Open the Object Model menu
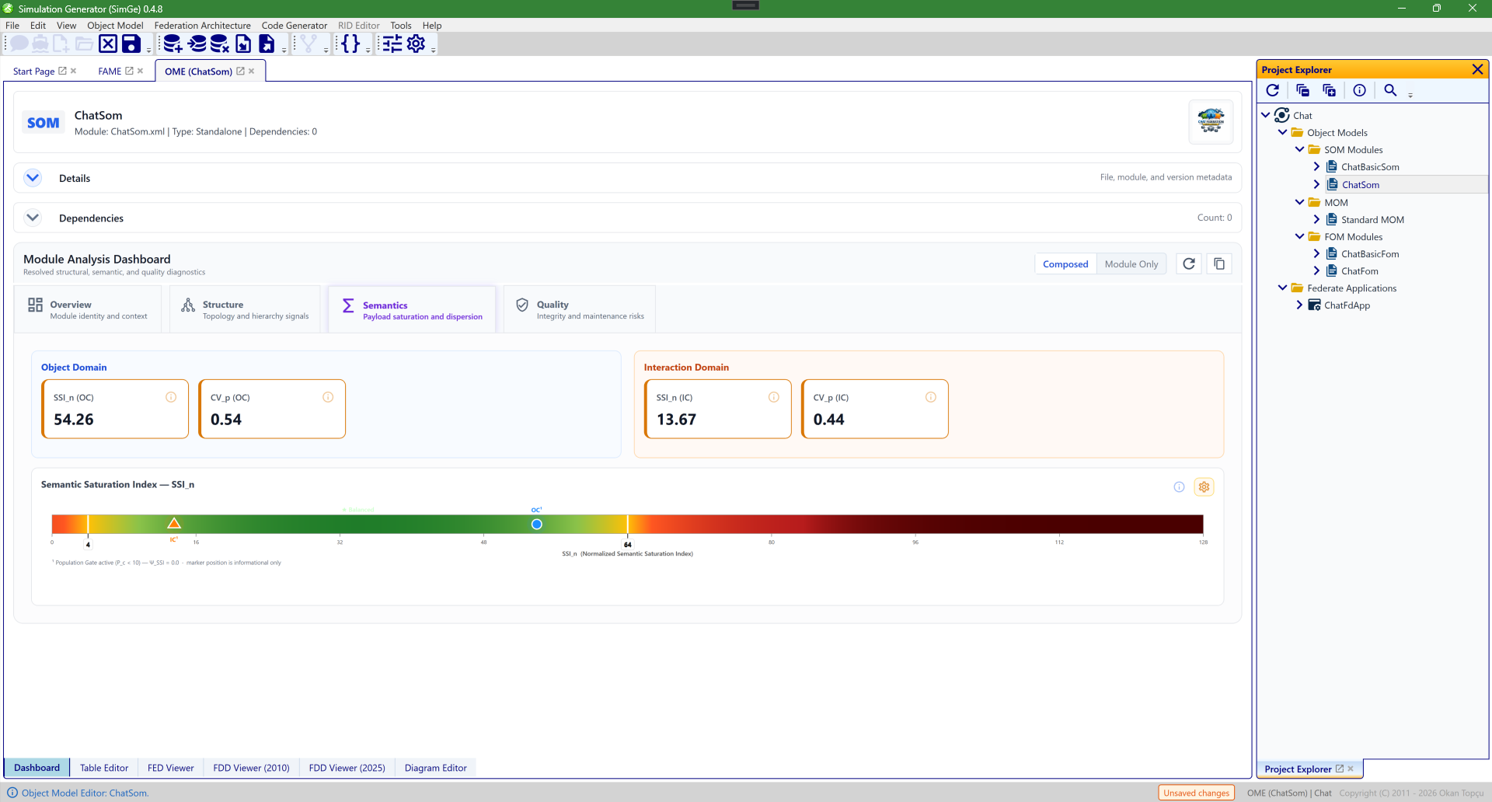This screenshot has height=802, width=1492. click(115, 25)
